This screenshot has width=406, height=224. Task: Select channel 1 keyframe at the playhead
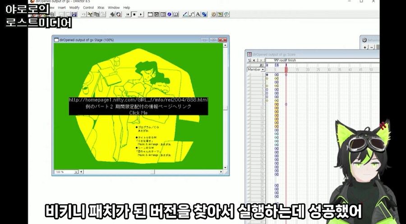pos(286,75)
